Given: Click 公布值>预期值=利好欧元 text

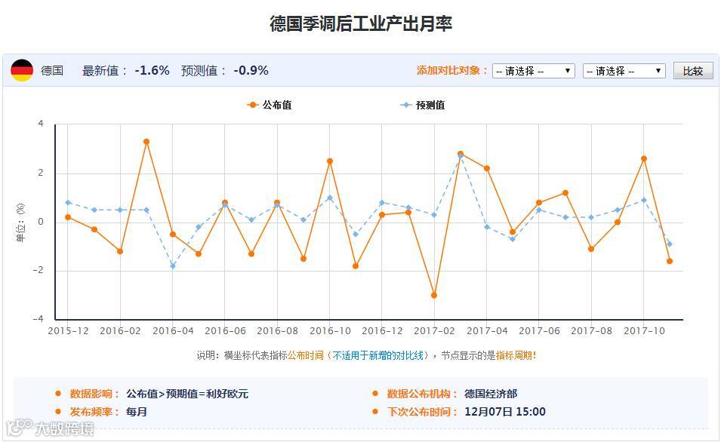Looking at the screenshot, I should tap(187, 394).
